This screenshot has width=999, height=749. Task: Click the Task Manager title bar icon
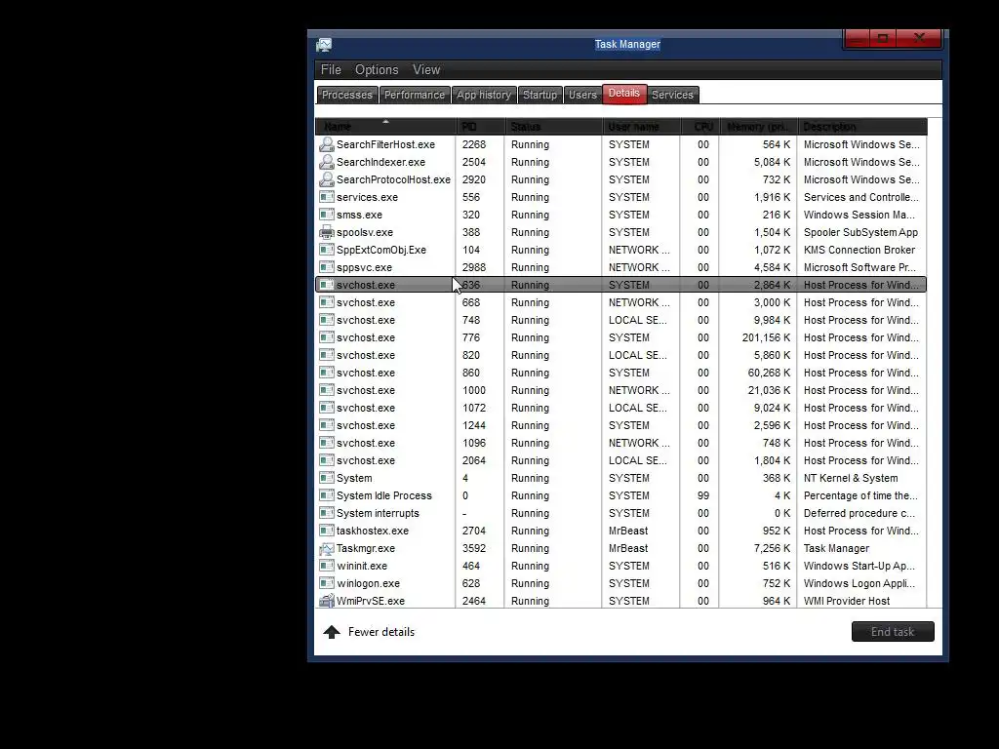coord(324,45)
